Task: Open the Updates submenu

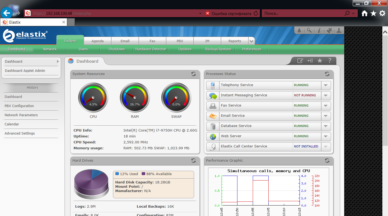Action: click(185, 49)
